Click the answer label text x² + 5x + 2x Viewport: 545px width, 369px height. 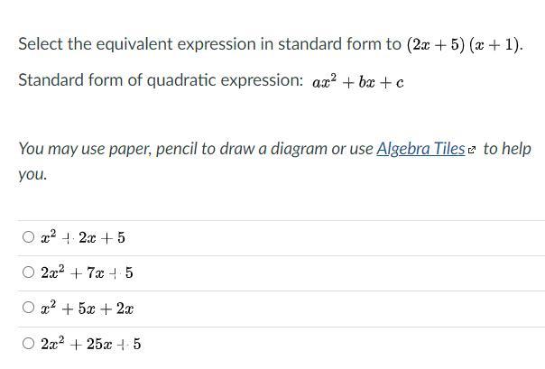tap(87, 308)
